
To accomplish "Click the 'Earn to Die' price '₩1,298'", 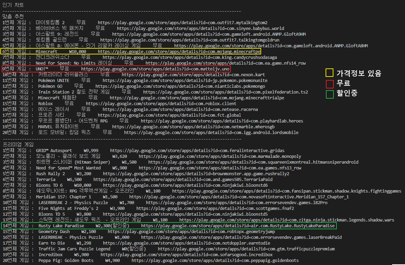I will pos(84,243).
